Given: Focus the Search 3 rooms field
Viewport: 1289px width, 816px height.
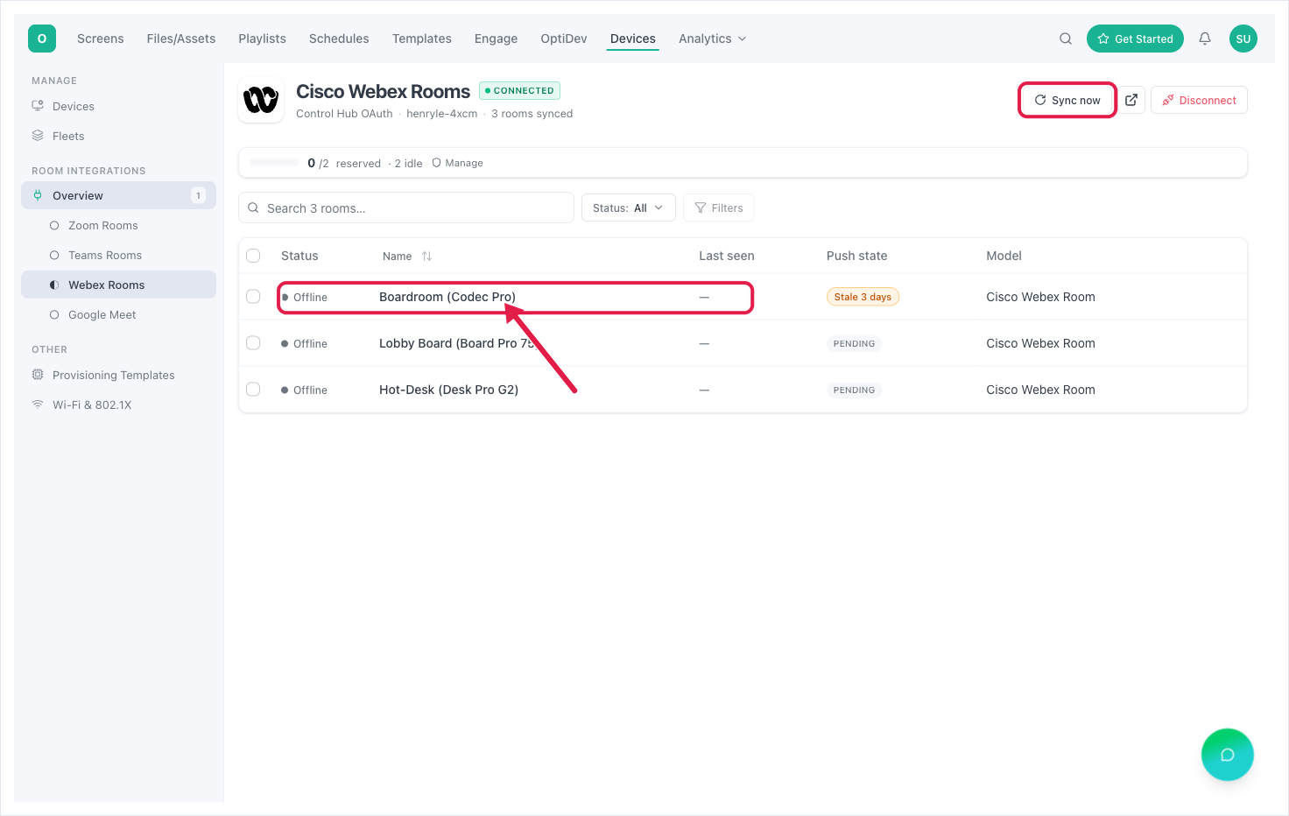Looking at the screenshot, I should (406, 208).
